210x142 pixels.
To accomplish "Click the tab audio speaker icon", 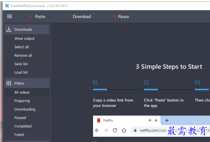I will (x=150, y=121).
